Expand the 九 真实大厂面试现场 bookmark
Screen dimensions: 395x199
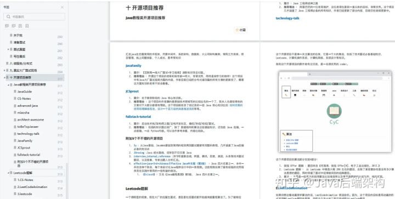pos(4,70)
